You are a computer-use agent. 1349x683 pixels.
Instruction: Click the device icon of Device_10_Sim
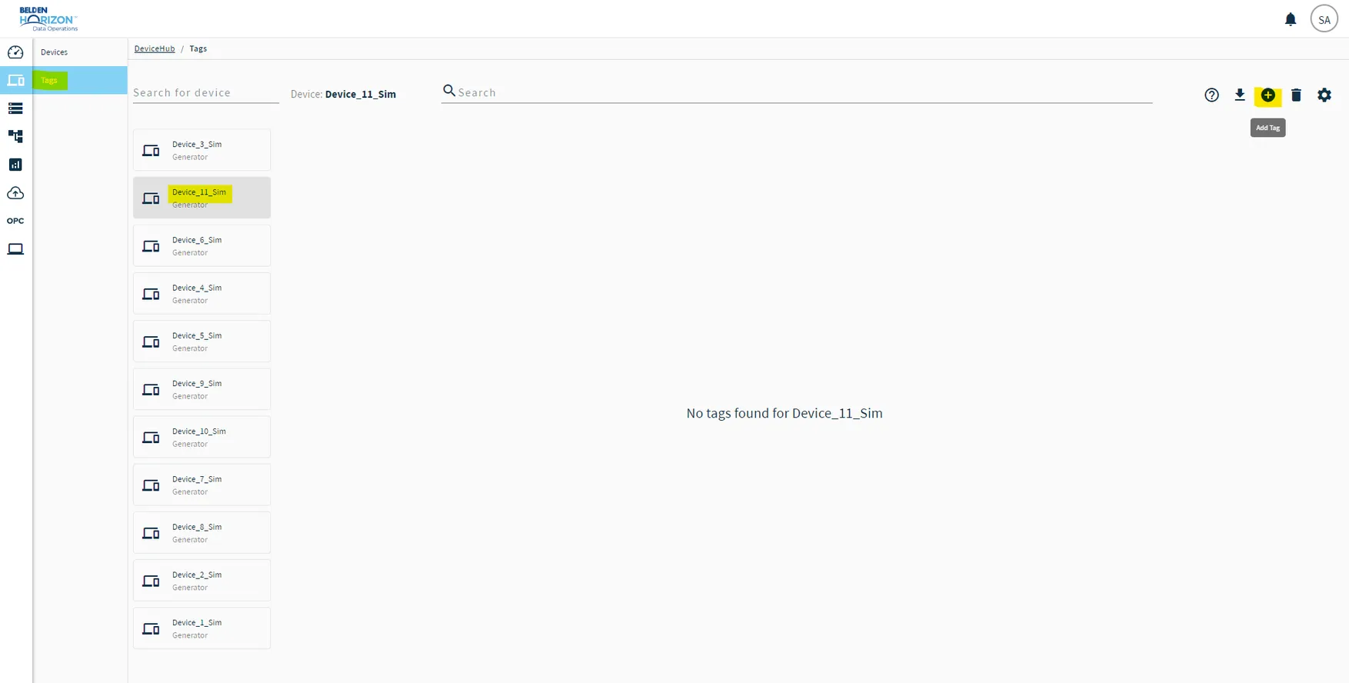tap(152, 438)
